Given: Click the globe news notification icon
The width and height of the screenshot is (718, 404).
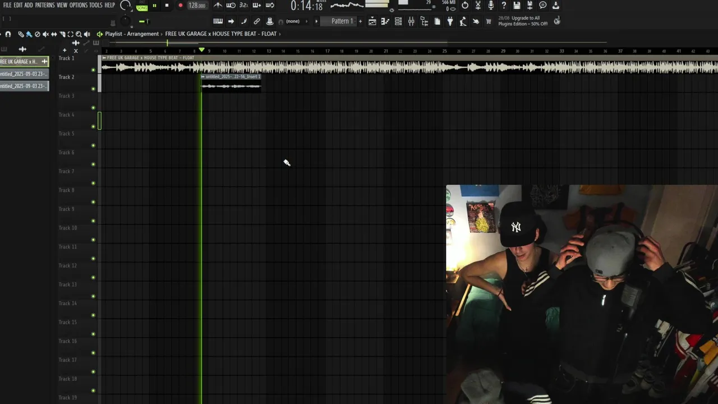Looking at the screenshot, I should tap(557, 21).
